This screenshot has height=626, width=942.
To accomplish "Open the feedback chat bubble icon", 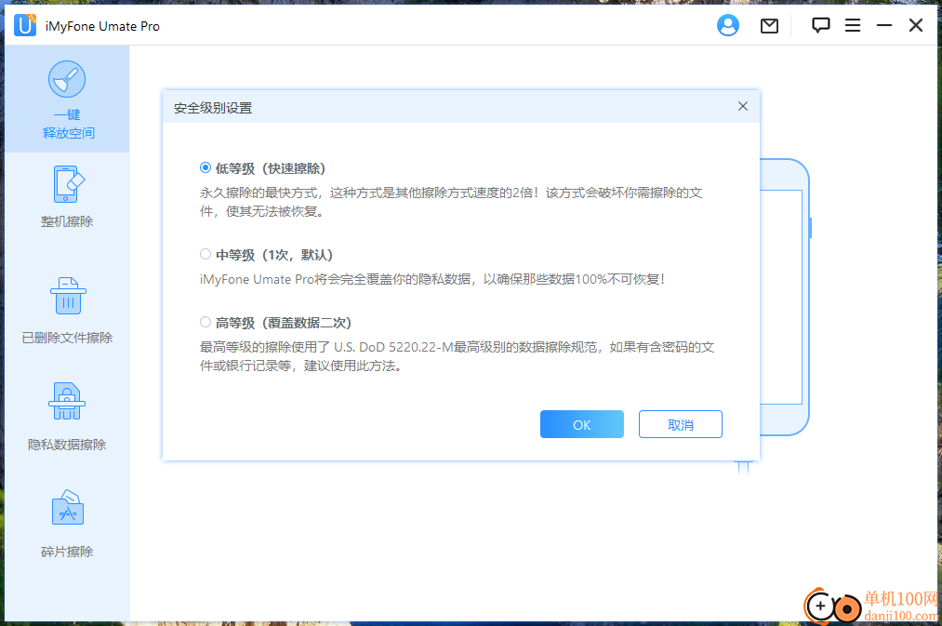I will (x=820, y=25).
